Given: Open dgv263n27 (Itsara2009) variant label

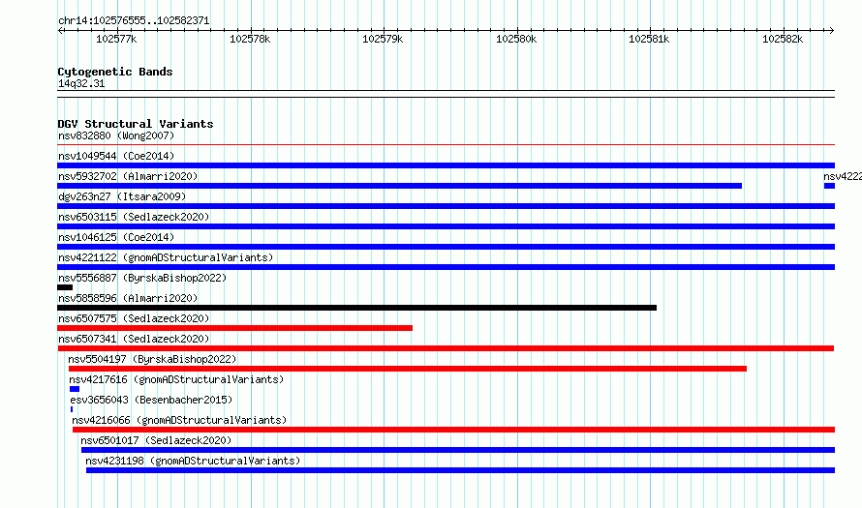Looking at the screenshot, I should point(122,196).
